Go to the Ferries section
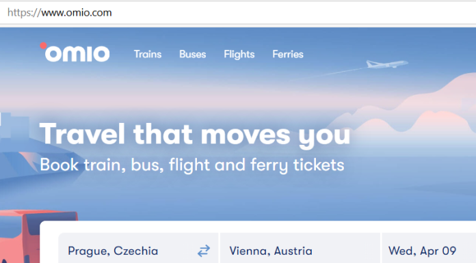The image size is (476, 263). pos(288,54)
